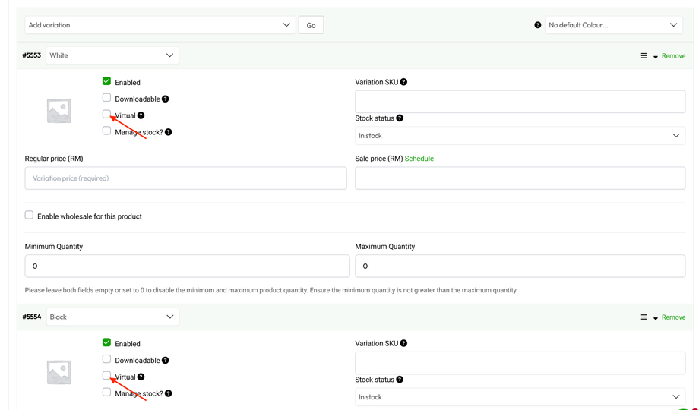Click help icon beside White Stock status
Viewport: 699px width, 410px height.
click(400, 118)
